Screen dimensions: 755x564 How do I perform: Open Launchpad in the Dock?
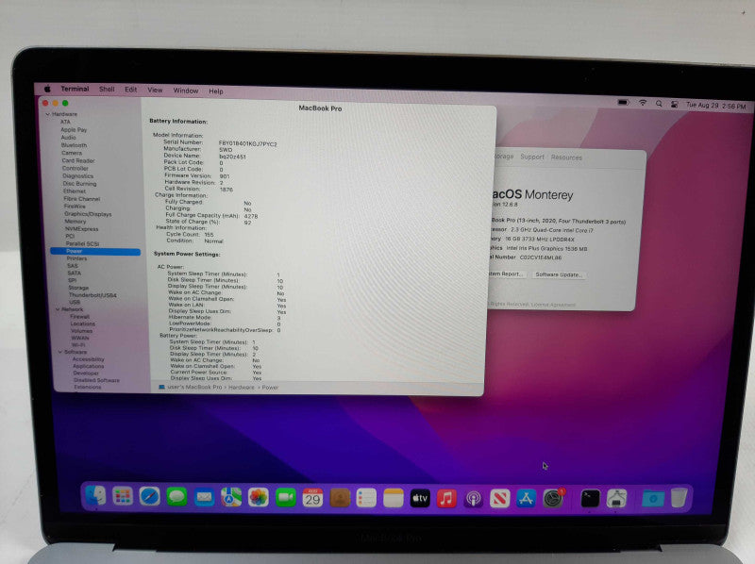point(123,496)
